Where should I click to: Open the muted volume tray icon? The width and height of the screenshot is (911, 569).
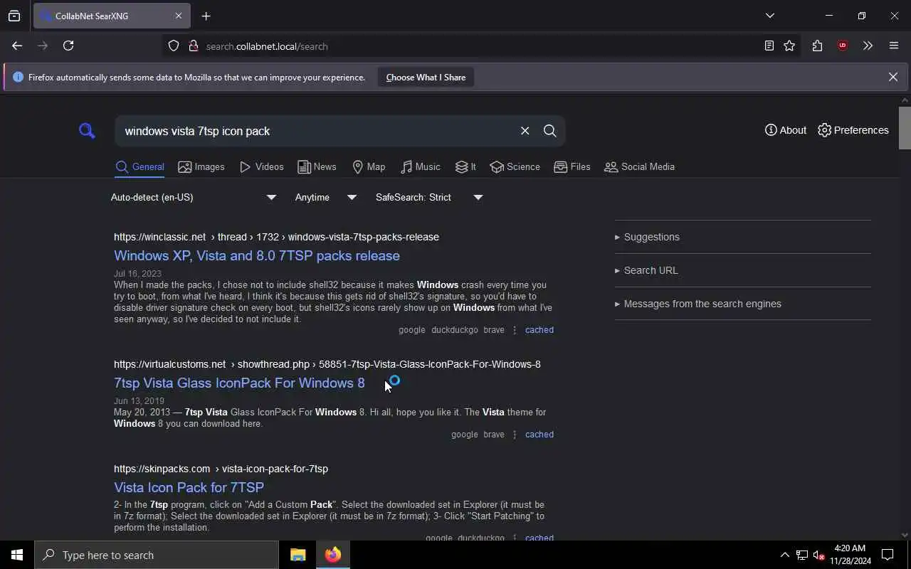point(819,555)
